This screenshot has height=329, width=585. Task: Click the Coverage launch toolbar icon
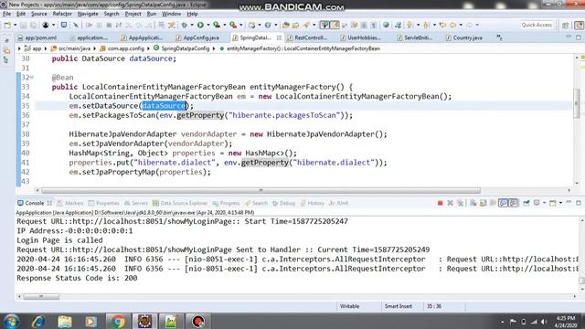coord(217,25)
